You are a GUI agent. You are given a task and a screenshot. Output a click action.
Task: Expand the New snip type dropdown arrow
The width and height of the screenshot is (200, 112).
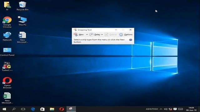click(87, 35)
